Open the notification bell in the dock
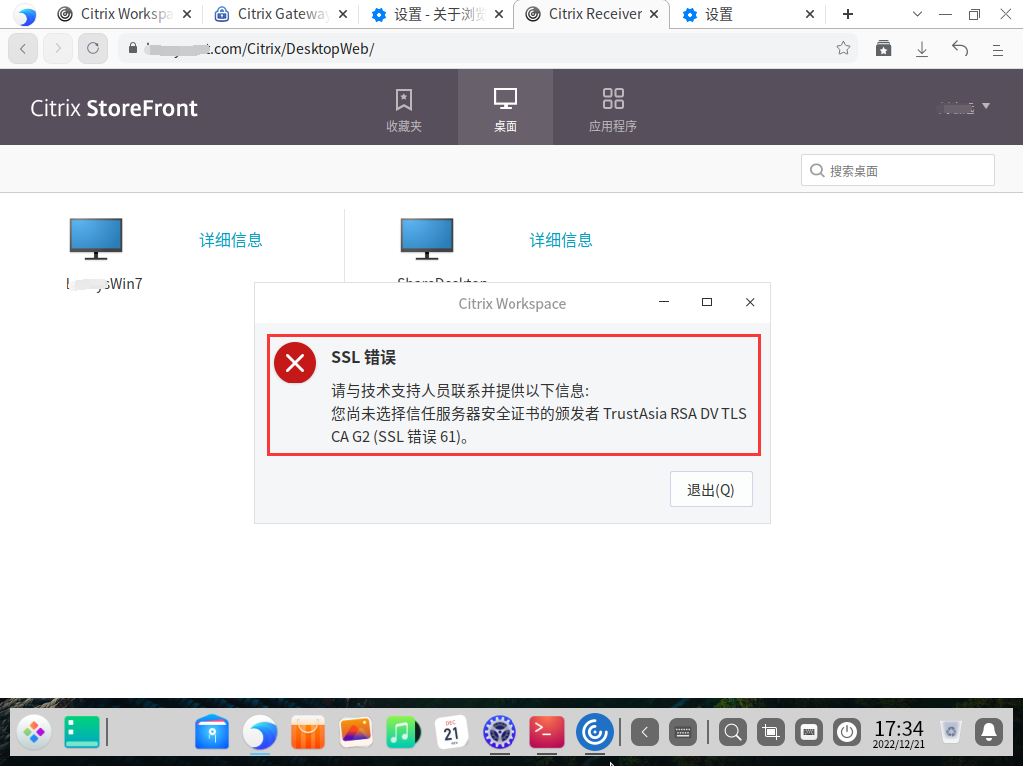This screenshot has height=767, width=1025. click(989, 732)
